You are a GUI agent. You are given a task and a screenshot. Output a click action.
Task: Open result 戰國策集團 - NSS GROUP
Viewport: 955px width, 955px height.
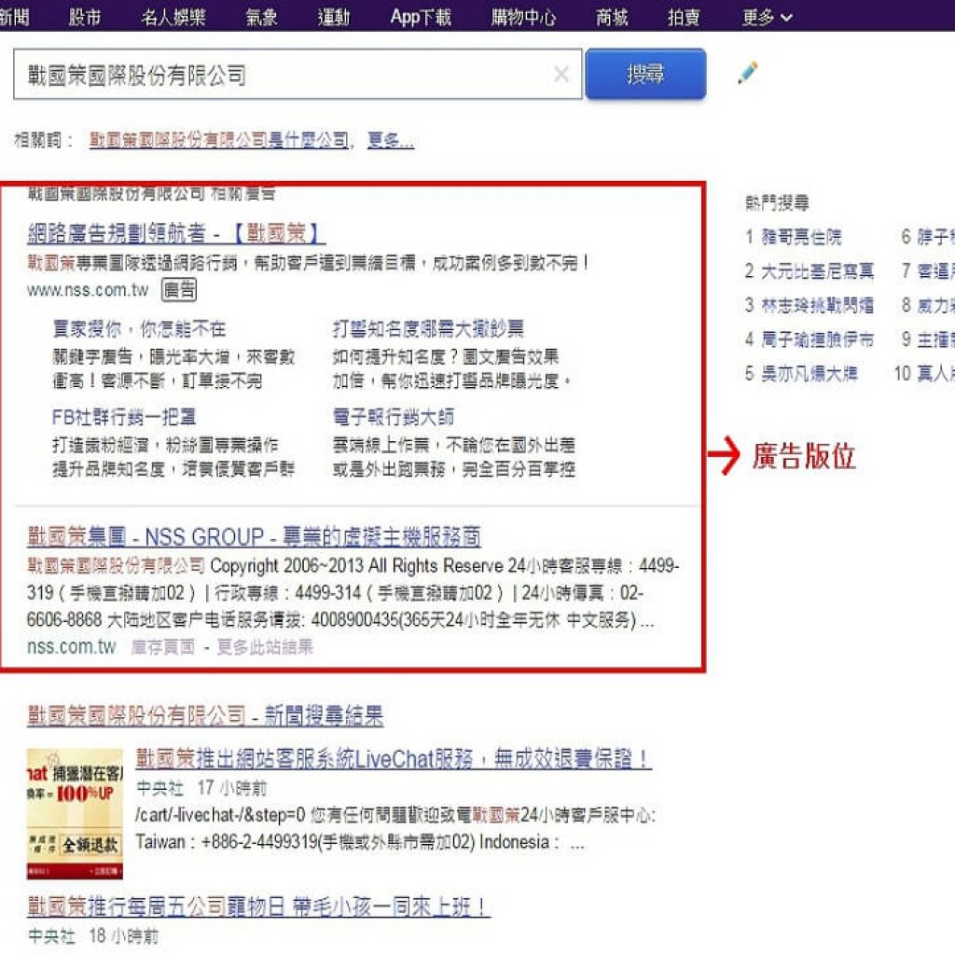click(254, 536)
